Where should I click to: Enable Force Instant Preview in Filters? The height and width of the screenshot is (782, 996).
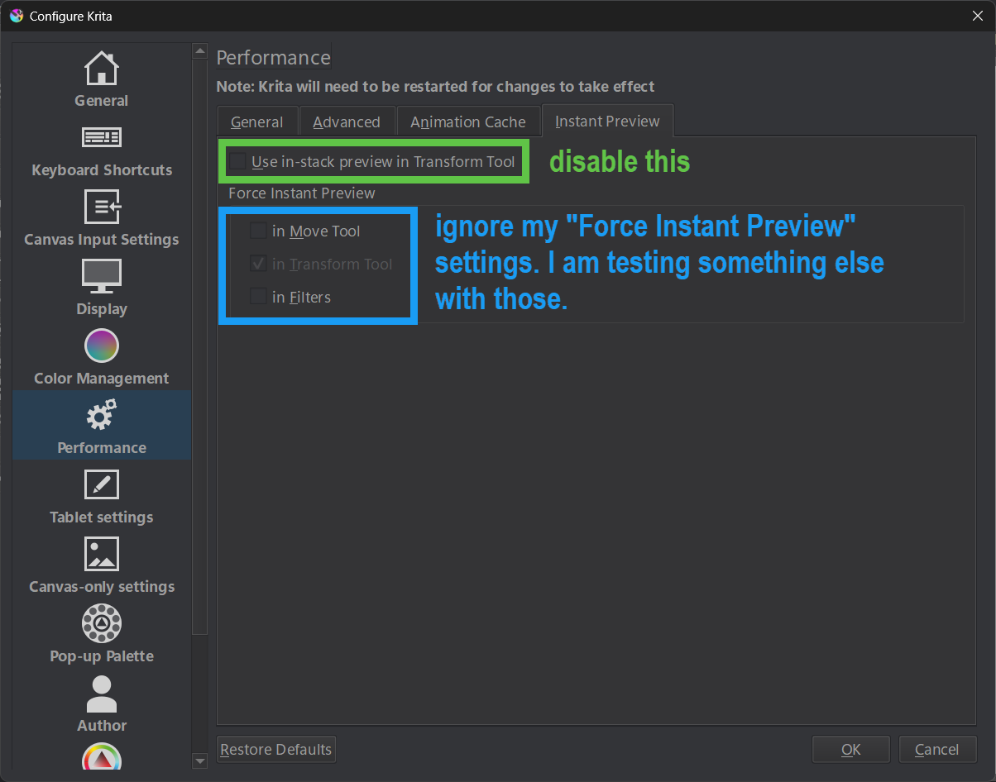coord(259,297)
